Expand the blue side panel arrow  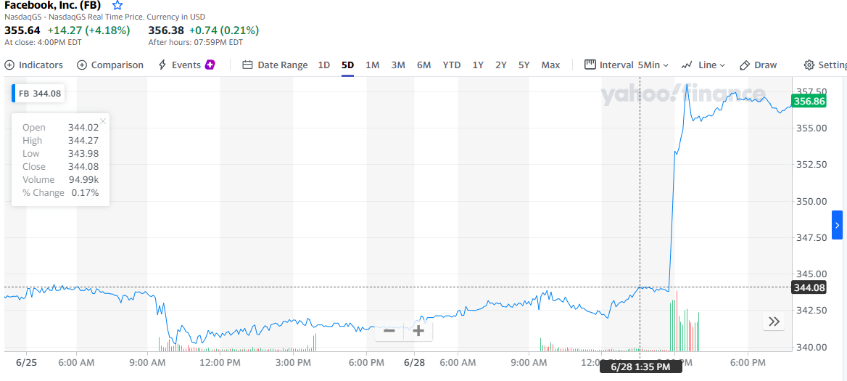pyautogui.click(x=837, y=225)
